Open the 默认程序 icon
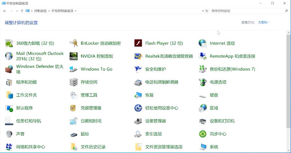 9,108
